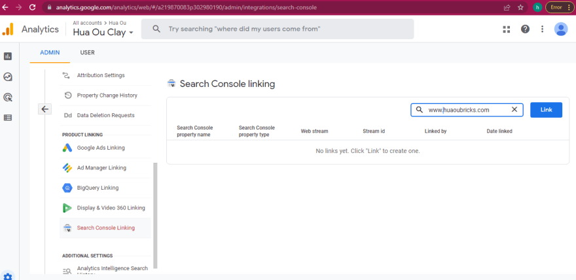576x280 pixels.
Task: Click the browser reload icon
Action: tap(32, 7)
